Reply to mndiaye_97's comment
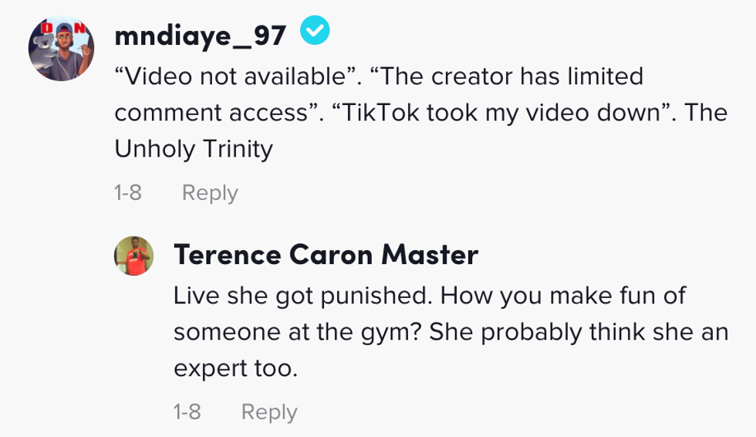The image size is (756, 437). point(210,192)
